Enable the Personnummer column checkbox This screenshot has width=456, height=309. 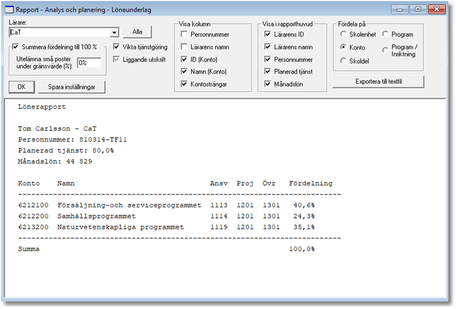[x=185, y=35]
